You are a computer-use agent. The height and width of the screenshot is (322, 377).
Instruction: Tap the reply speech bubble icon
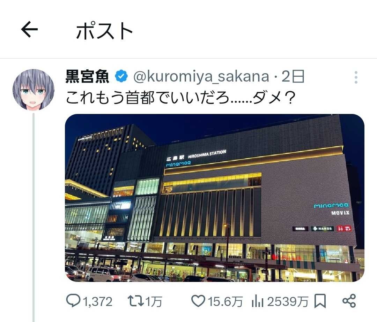73,301
